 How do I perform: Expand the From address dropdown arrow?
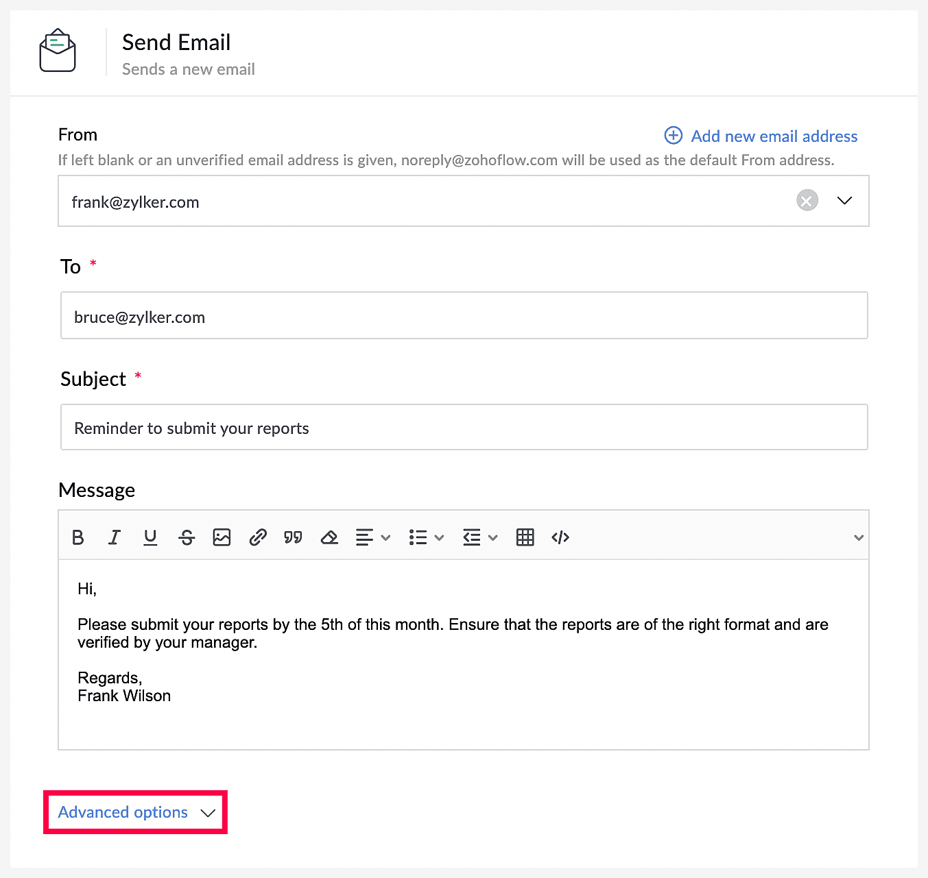click(x=845, y=201)
